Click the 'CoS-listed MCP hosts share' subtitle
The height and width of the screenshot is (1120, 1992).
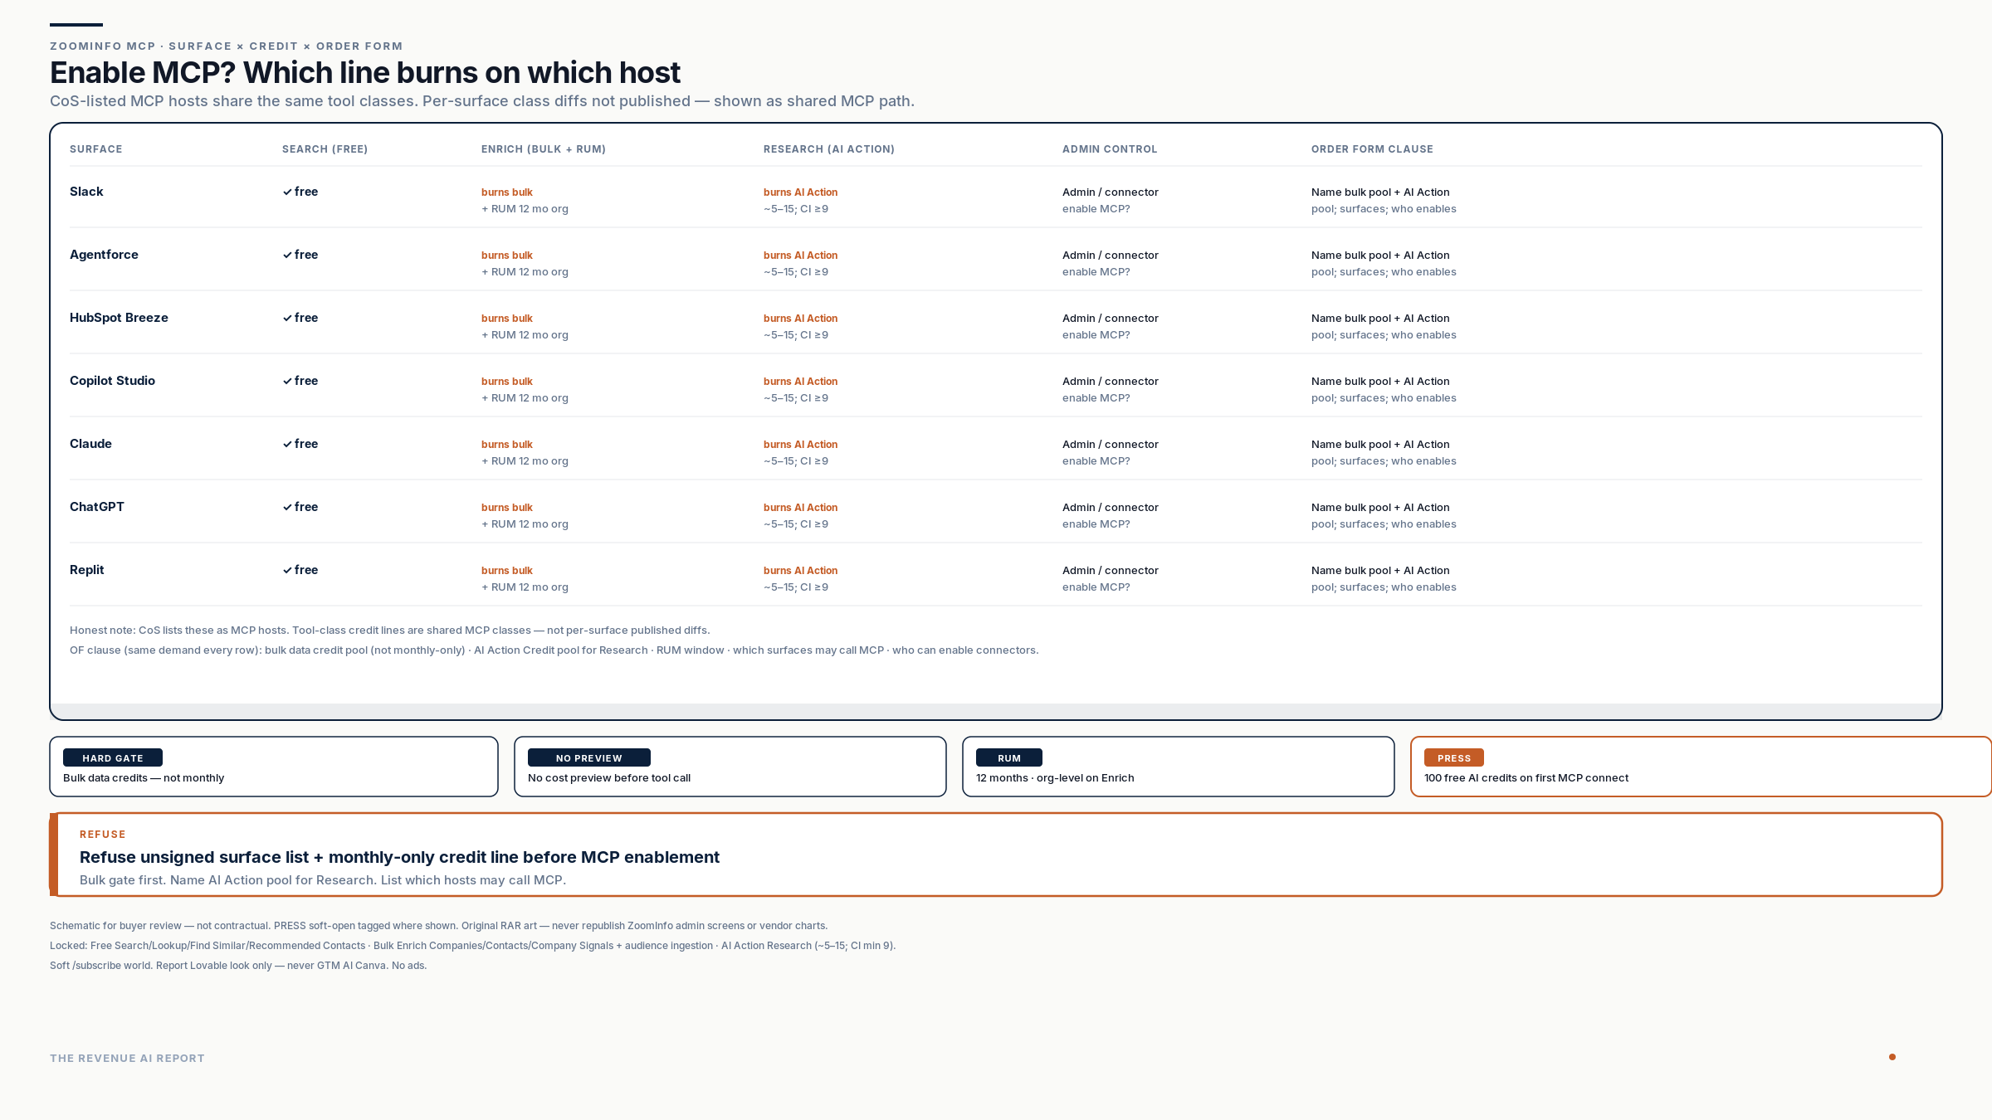click(x=482, y=101)
